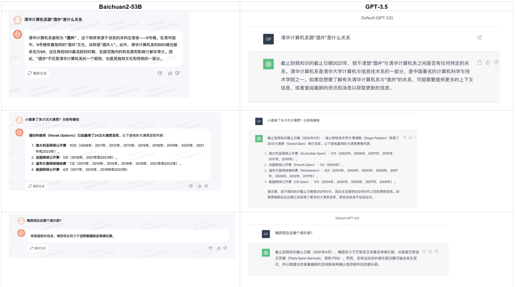
Task: Click 重新生成 under the '酒井' answer
Action: [36, 73]
